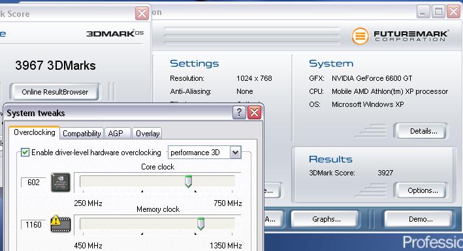The height and width of the screenshot is (251, 463).
Task: Click the core clock 602 value field
Action: tap(33, 183)
